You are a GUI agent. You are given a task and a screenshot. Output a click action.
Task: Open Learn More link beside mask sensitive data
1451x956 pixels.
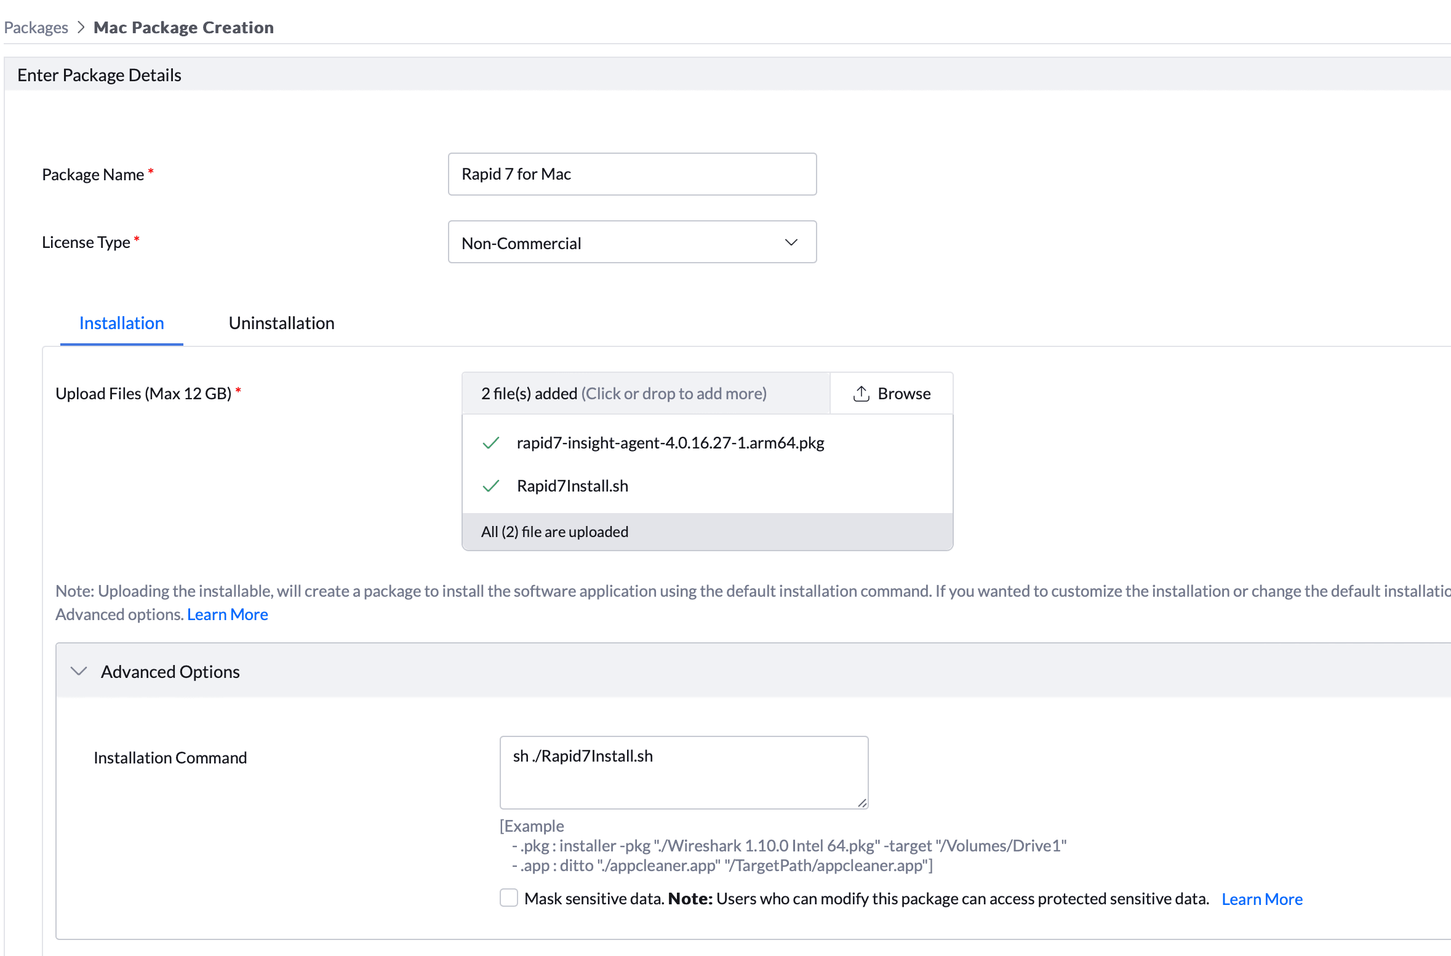tap(1262, 899)
